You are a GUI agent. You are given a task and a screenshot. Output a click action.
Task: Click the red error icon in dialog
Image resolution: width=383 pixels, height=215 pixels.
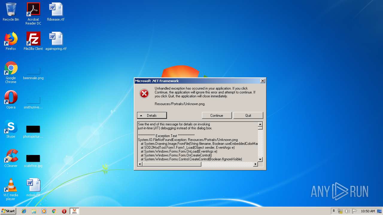(144, 94)
